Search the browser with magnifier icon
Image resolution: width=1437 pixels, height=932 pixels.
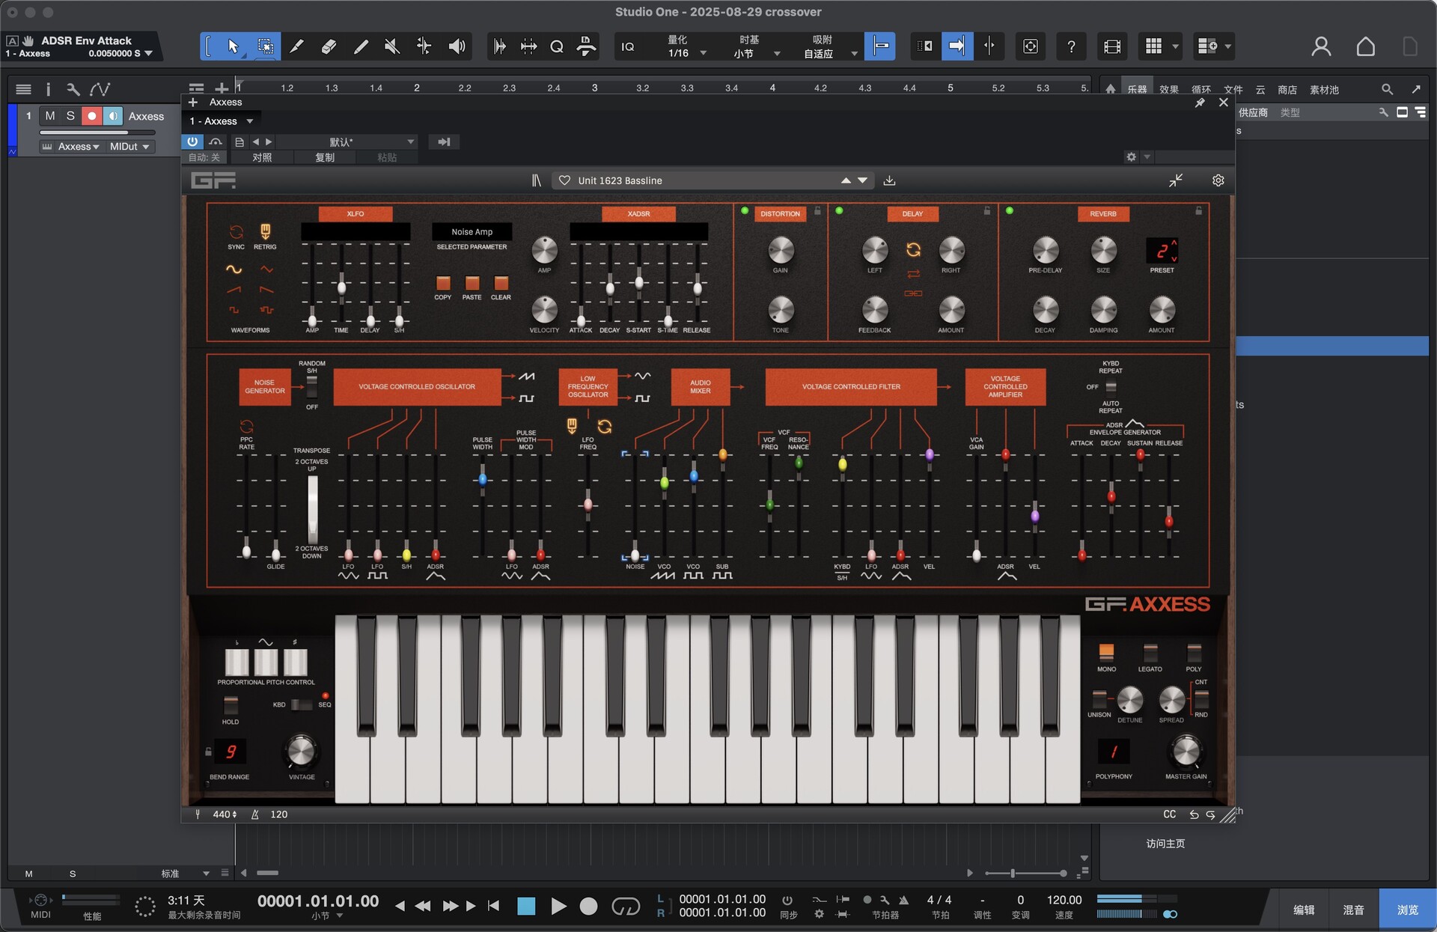[1387, 89]
